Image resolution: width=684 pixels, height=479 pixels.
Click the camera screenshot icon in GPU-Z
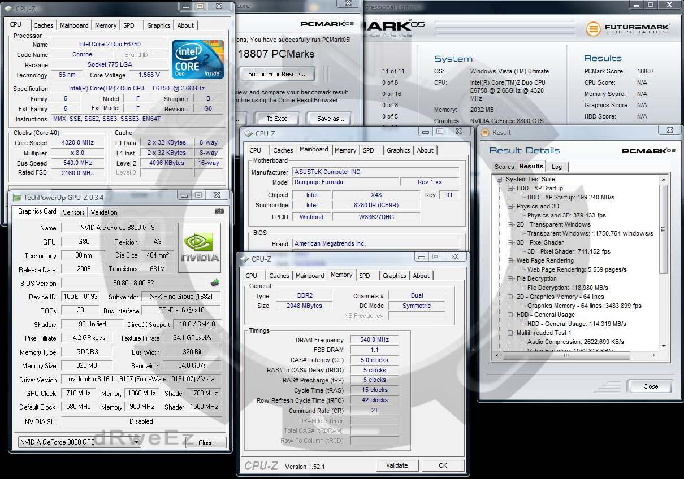[x=219, y=211]
